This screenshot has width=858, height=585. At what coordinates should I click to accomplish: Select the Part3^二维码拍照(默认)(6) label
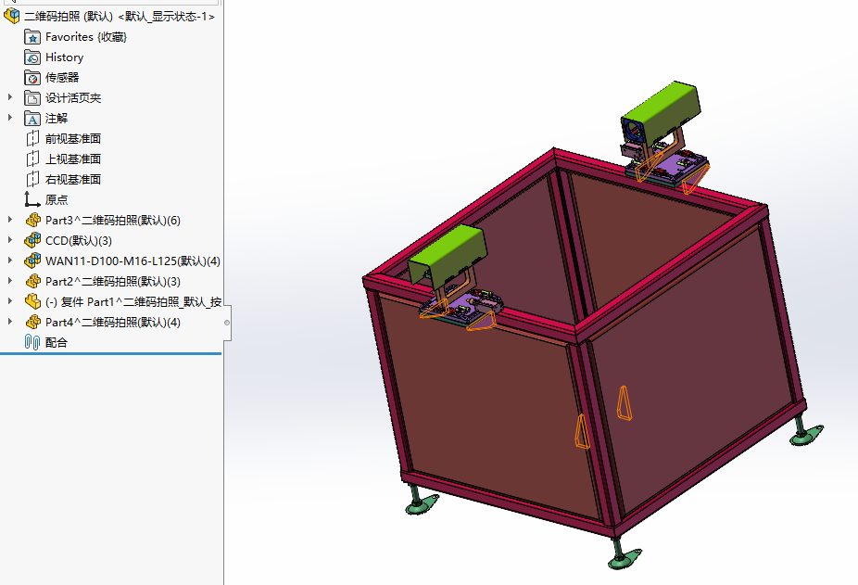click(x=113, y=221)
